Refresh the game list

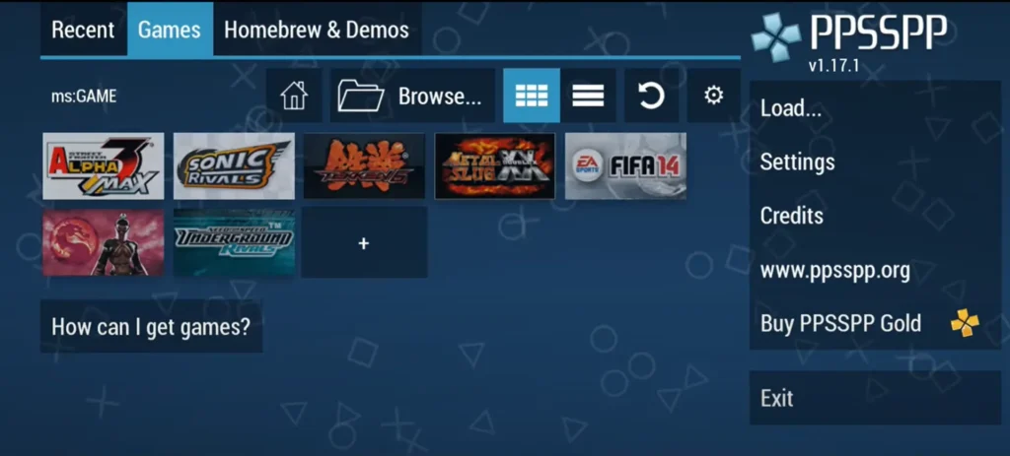[x=651, y=96]
